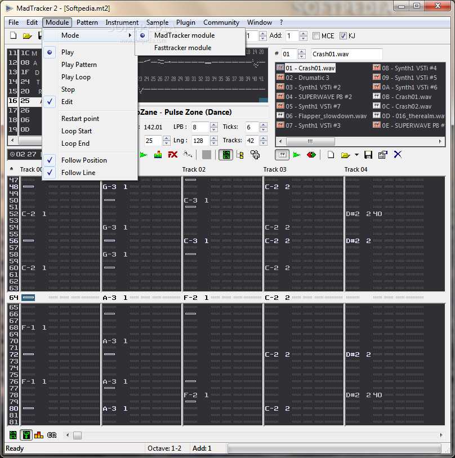Adjust the Add value spinner
This screenshot has width=455, height=458.
click(304, 36)
